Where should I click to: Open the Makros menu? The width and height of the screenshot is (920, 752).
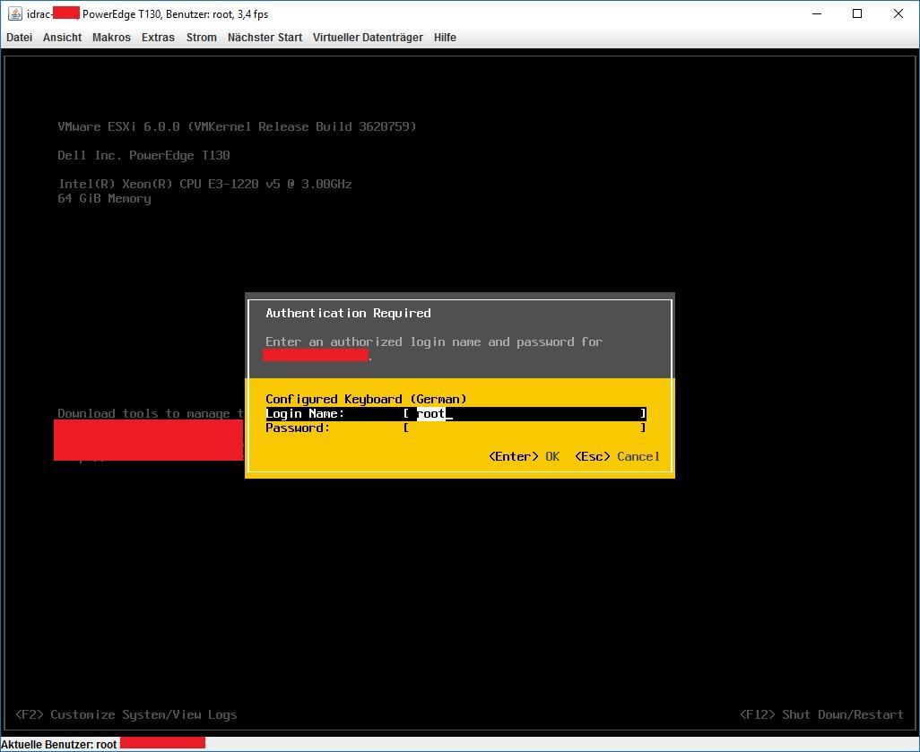click(111, 38)
